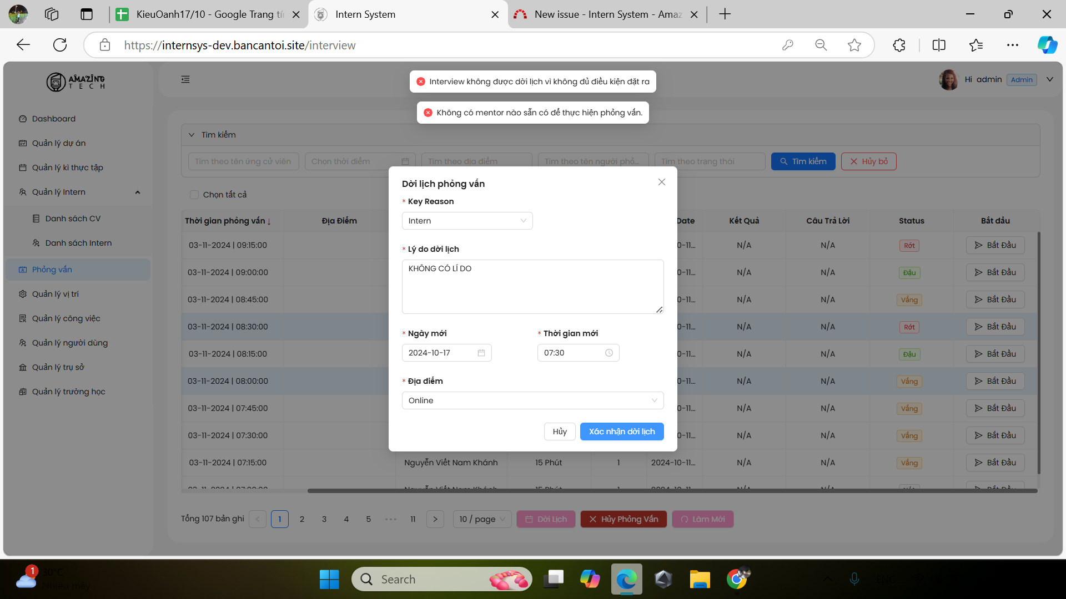Click sidebar collapse menu icon
1066x599 pixels.
point(185,79)
